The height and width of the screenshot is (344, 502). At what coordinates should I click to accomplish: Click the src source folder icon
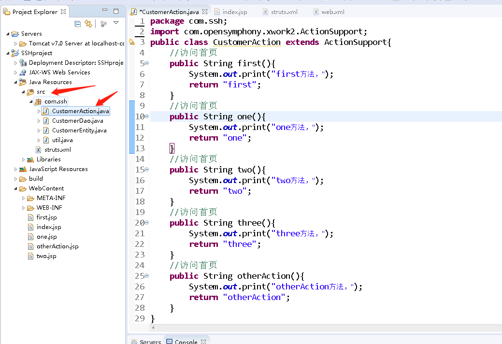[30, 91]
